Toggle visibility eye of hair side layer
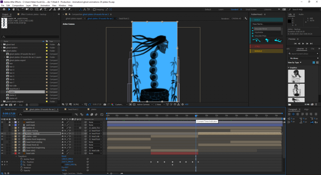This screenshot has width=321, height=175. [2, 150]
